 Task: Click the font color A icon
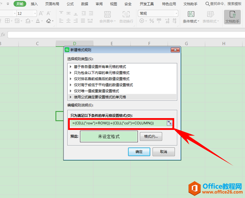(38, 20)
